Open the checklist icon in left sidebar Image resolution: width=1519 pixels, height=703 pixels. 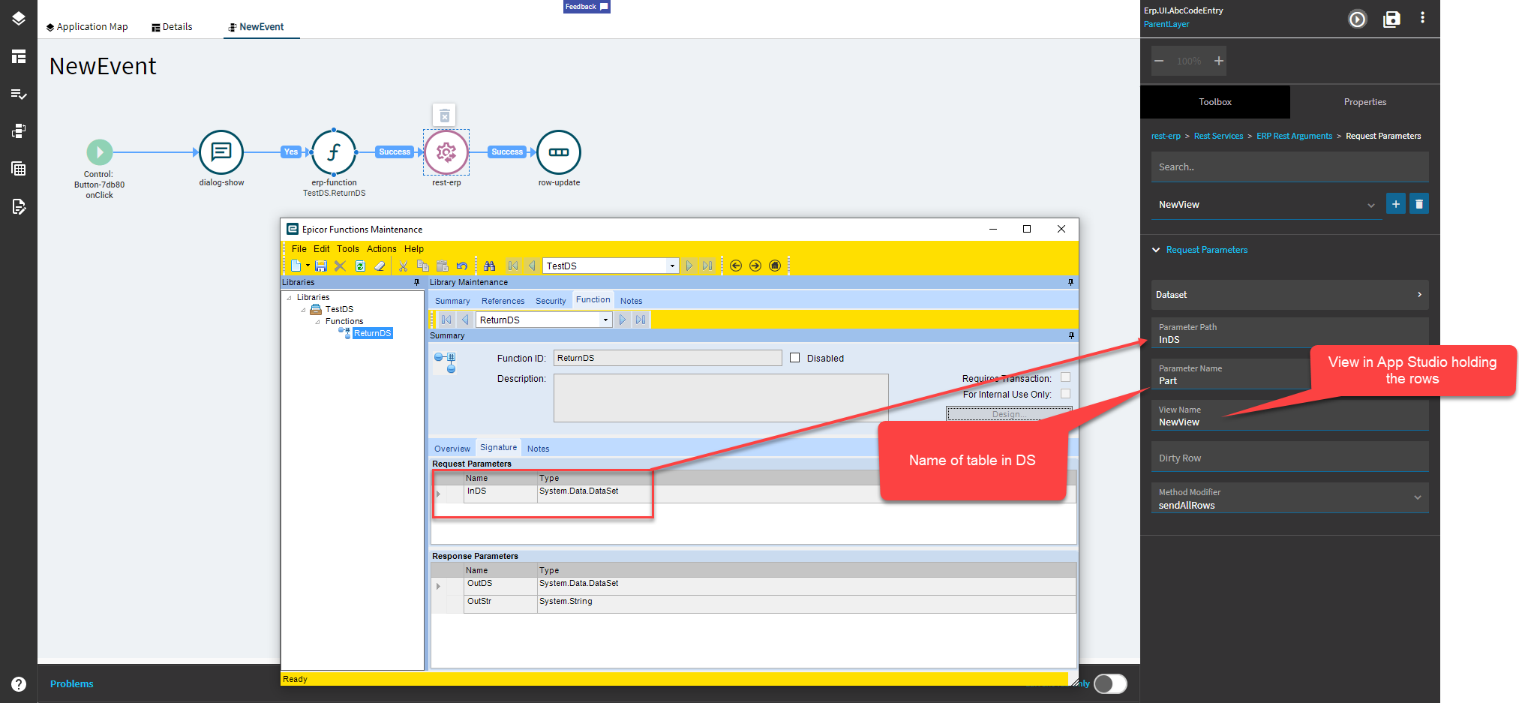pos(19,94)
